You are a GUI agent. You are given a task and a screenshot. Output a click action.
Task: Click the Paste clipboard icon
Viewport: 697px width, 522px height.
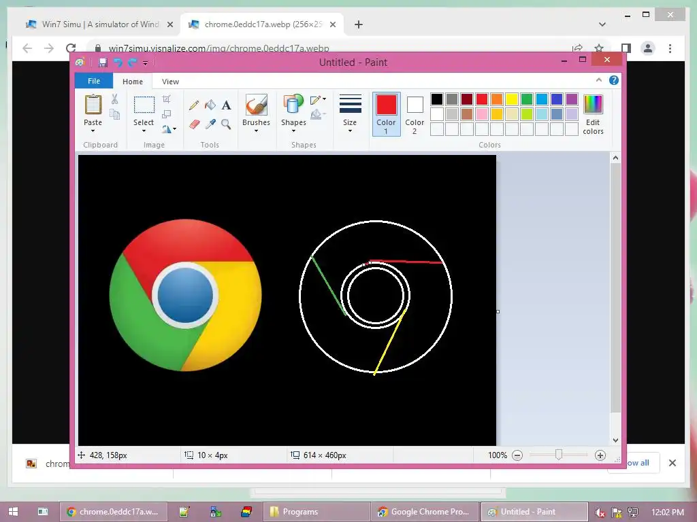pos(93,105)
